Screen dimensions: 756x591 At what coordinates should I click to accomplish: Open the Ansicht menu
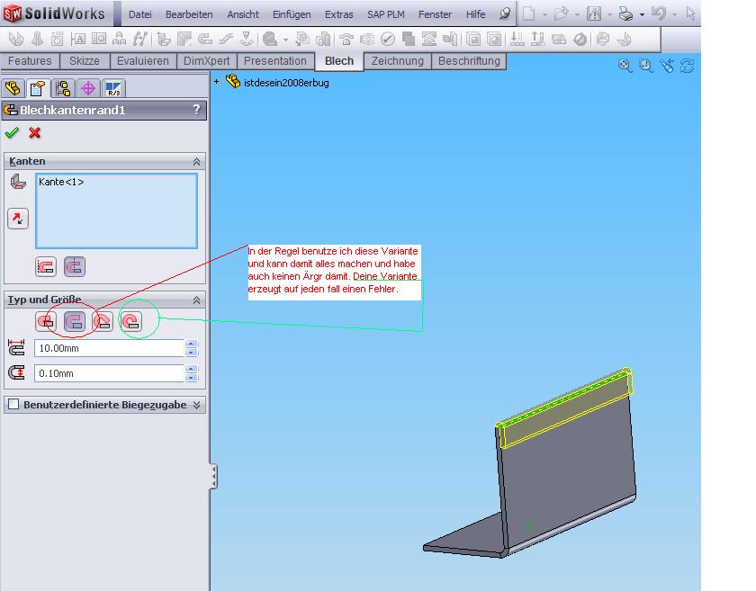pos(243,14)
